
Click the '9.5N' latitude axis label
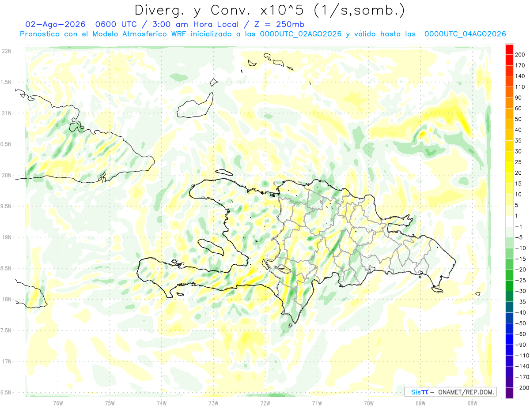[x=6, y=206]
